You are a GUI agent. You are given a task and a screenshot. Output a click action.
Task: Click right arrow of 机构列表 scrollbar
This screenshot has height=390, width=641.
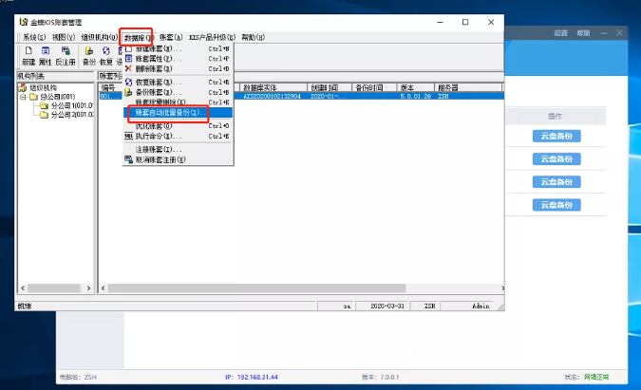(88, 288)
